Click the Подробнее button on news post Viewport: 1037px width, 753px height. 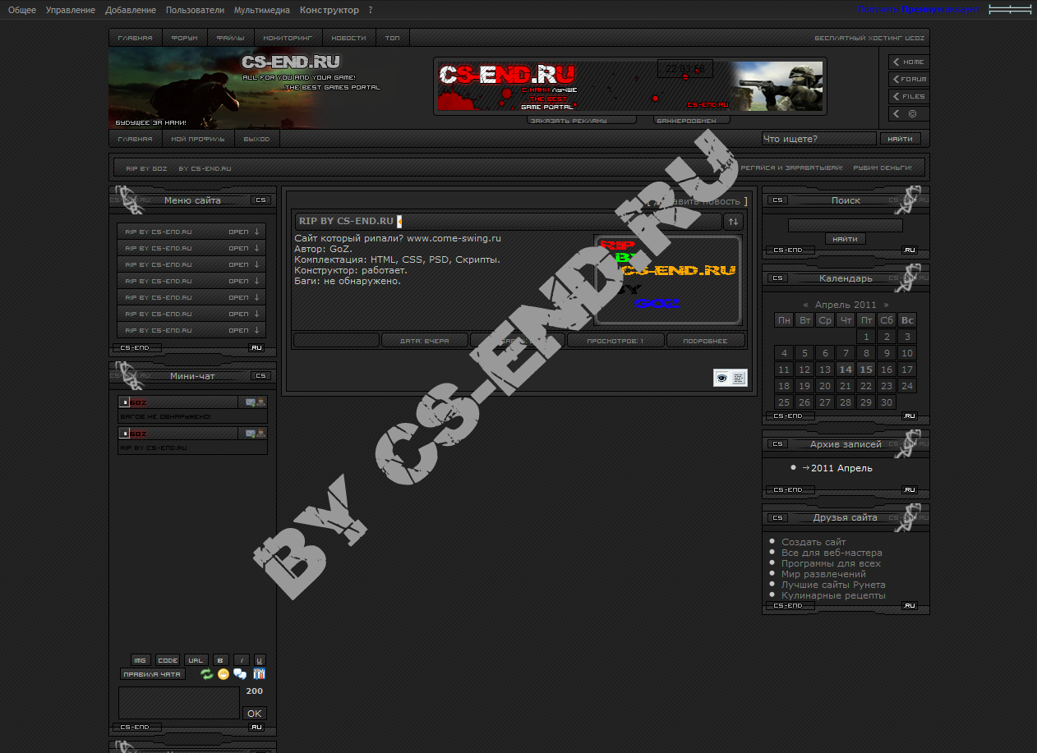click(x=706, y=341)
